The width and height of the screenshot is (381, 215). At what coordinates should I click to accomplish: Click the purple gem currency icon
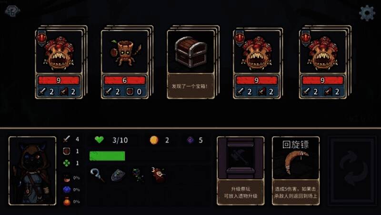pos(190,140)
